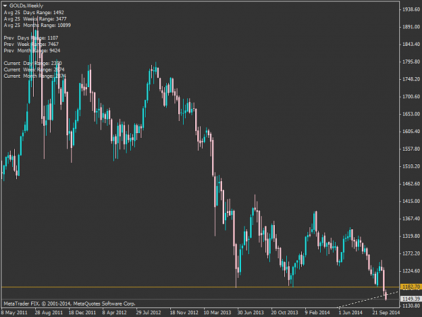Click the 1891.00 price scale value
The height and width of the screenshot is (317, 422).
pyautogui.click(x=411, y=27)
